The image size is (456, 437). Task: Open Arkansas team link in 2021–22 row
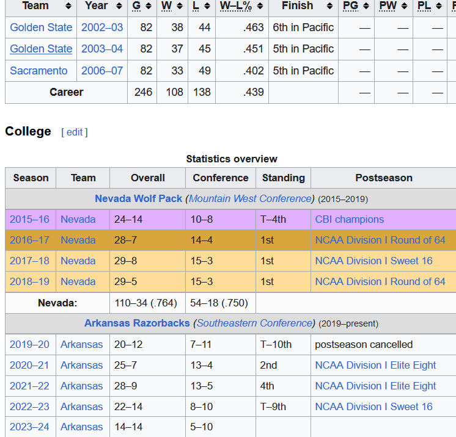[82, 386]
